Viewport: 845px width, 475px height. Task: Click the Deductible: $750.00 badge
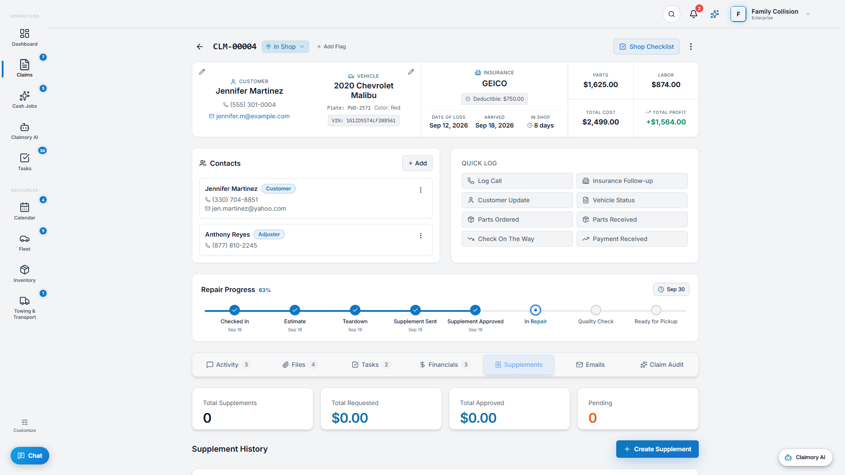point(495,99)
